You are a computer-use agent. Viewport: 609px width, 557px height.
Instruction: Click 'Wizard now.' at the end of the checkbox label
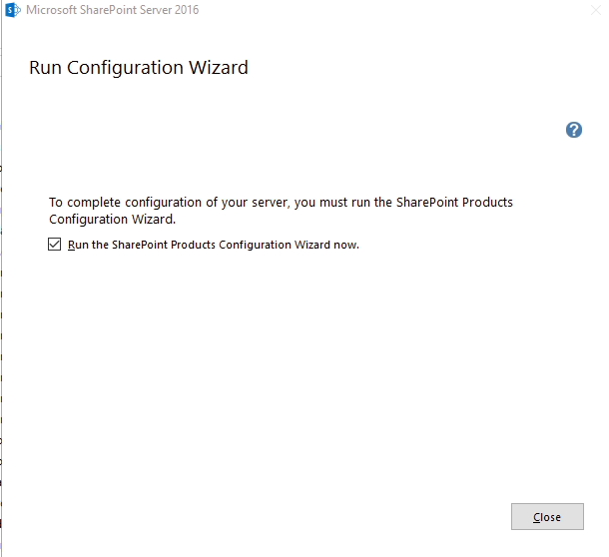[x=326, y=245]
